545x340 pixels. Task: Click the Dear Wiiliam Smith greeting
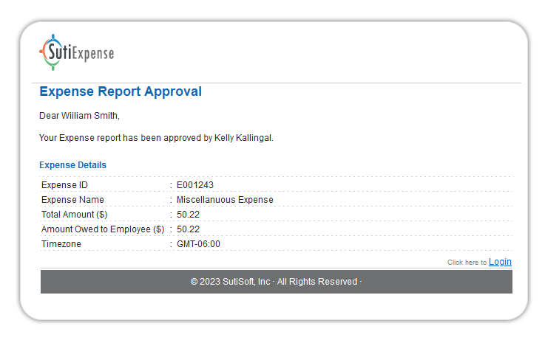[79, 116]
